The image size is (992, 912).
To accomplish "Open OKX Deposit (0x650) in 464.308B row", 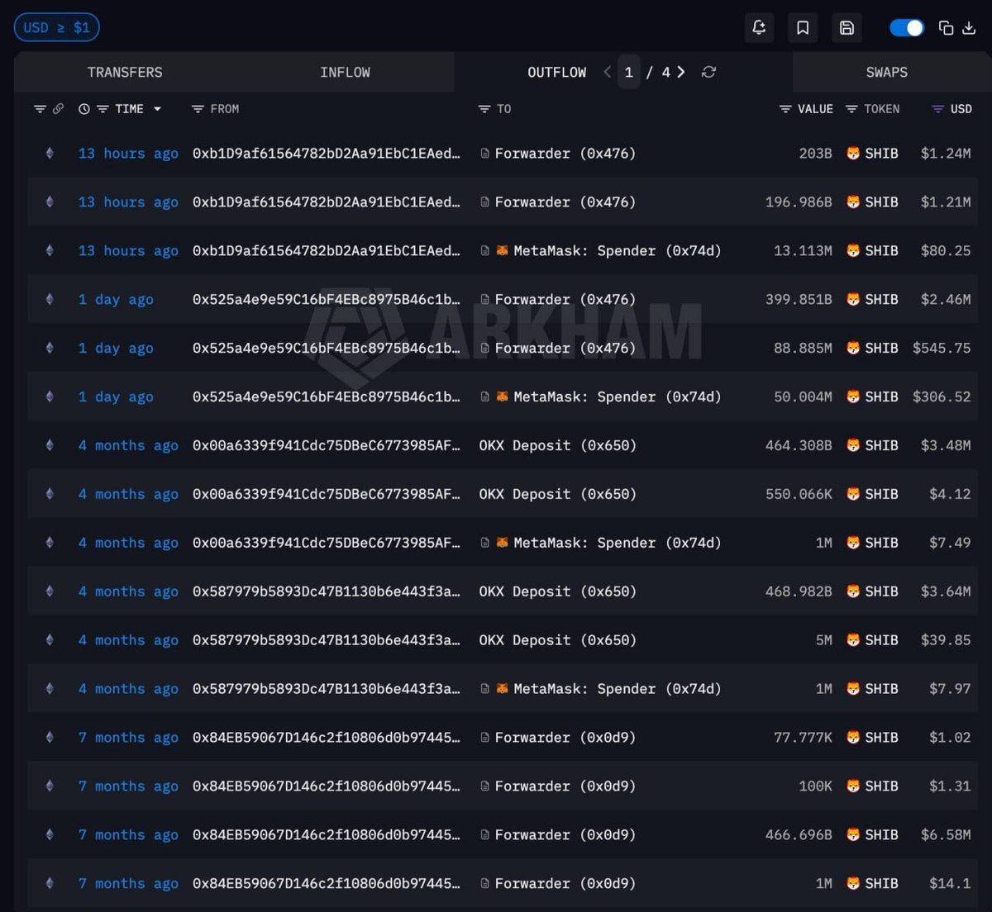I will point(557,446).
